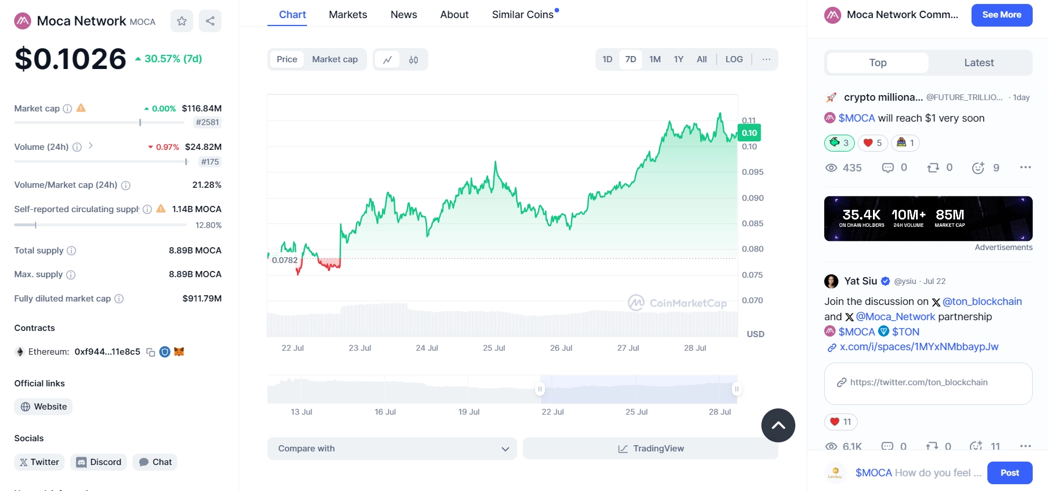Open Volume/Market cap (24h) info icon
Viewport: 1048px width, 491px height.
point(126,186)
